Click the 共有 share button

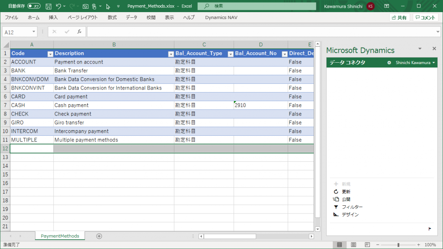(399, 17)
